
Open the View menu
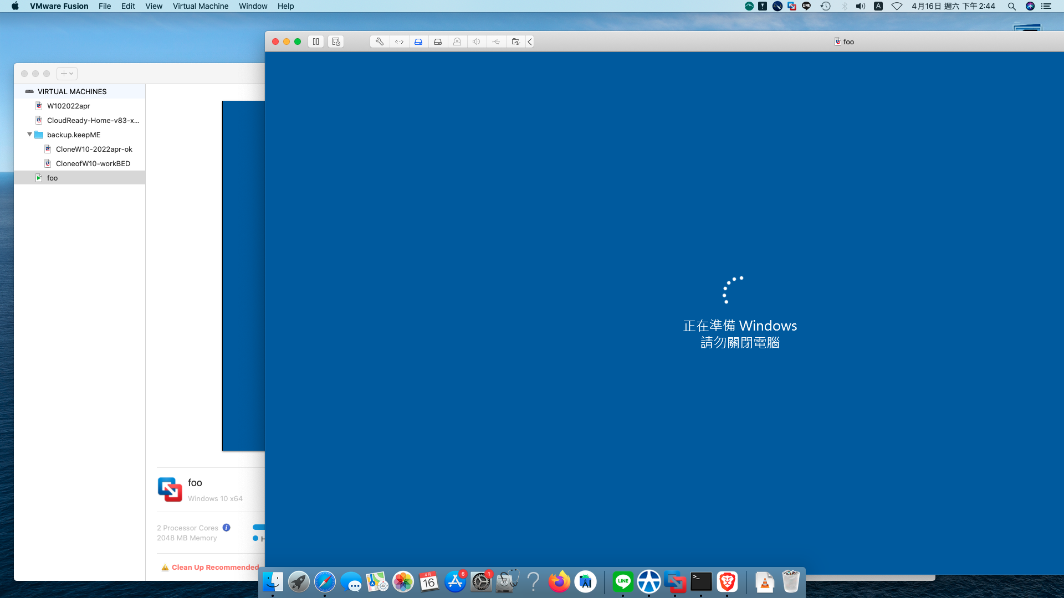[x=154, y=6]
